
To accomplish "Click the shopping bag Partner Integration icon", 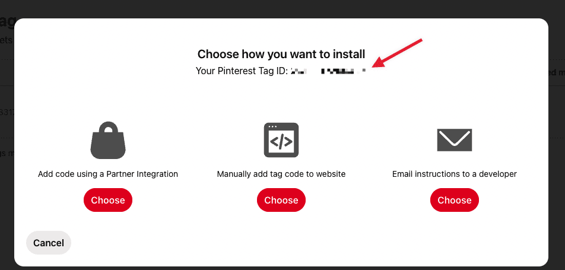I will pos(108,140).
